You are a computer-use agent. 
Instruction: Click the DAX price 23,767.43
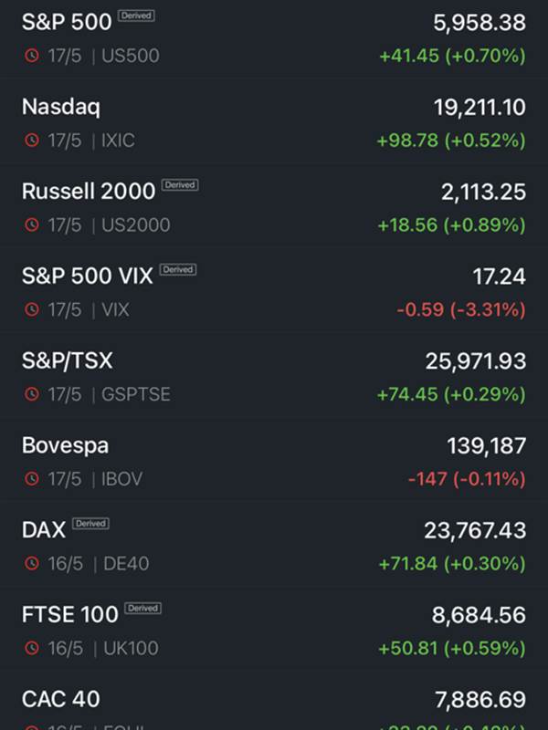click(475, 530)
